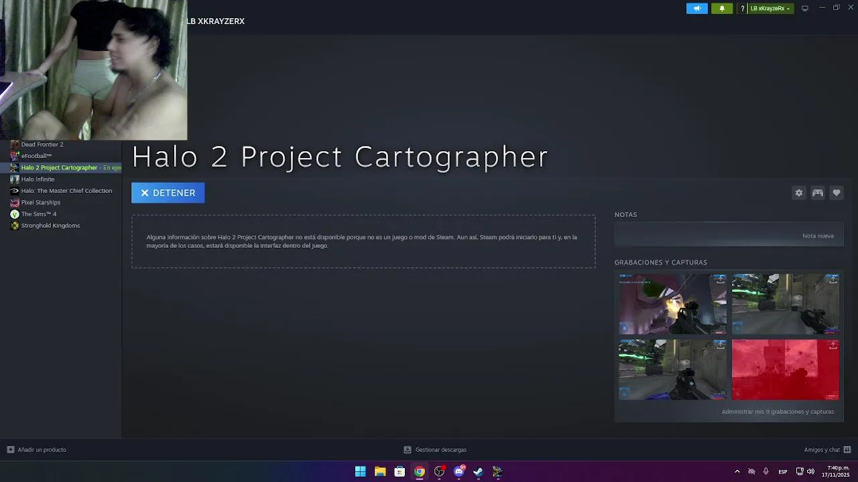Open the Steam help question mark

(x=742, y=9)
